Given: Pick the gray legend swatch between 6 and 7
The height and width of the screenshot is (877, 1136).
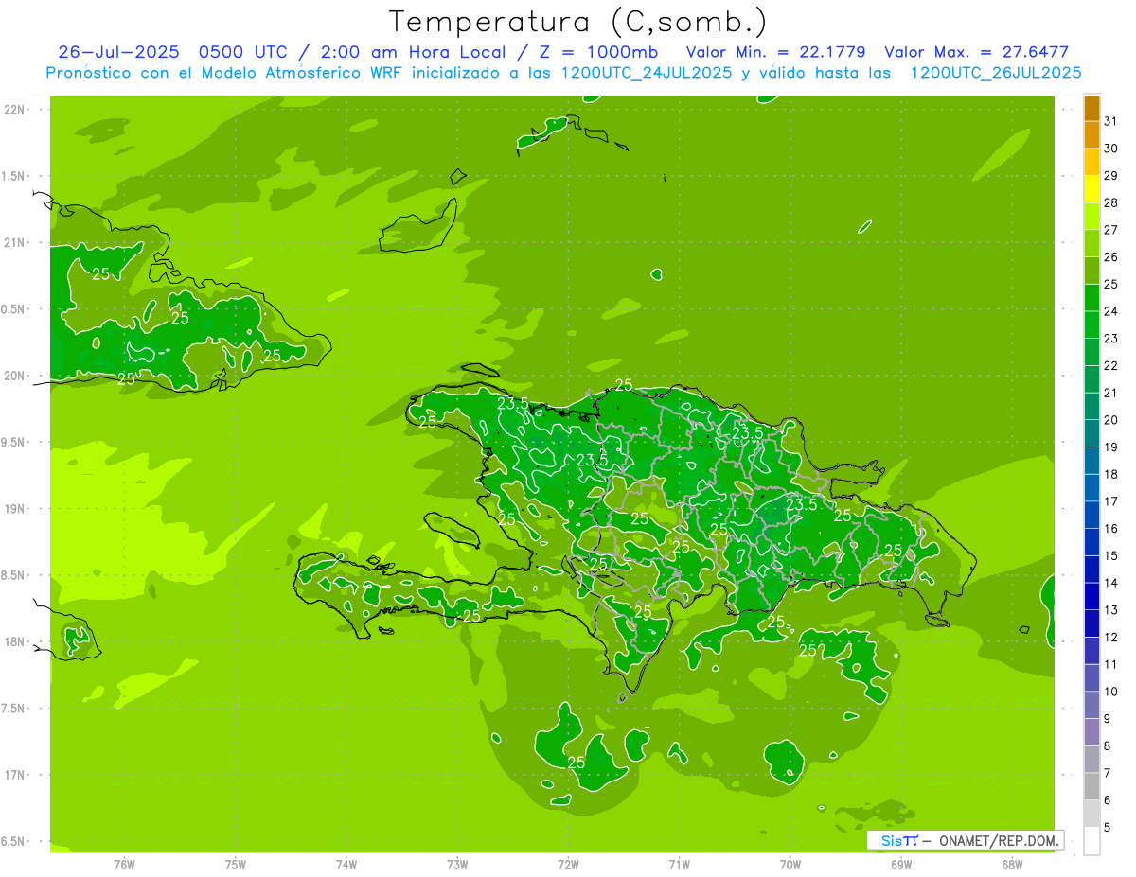Looking at the screenshot, I should click(1092, 787).
